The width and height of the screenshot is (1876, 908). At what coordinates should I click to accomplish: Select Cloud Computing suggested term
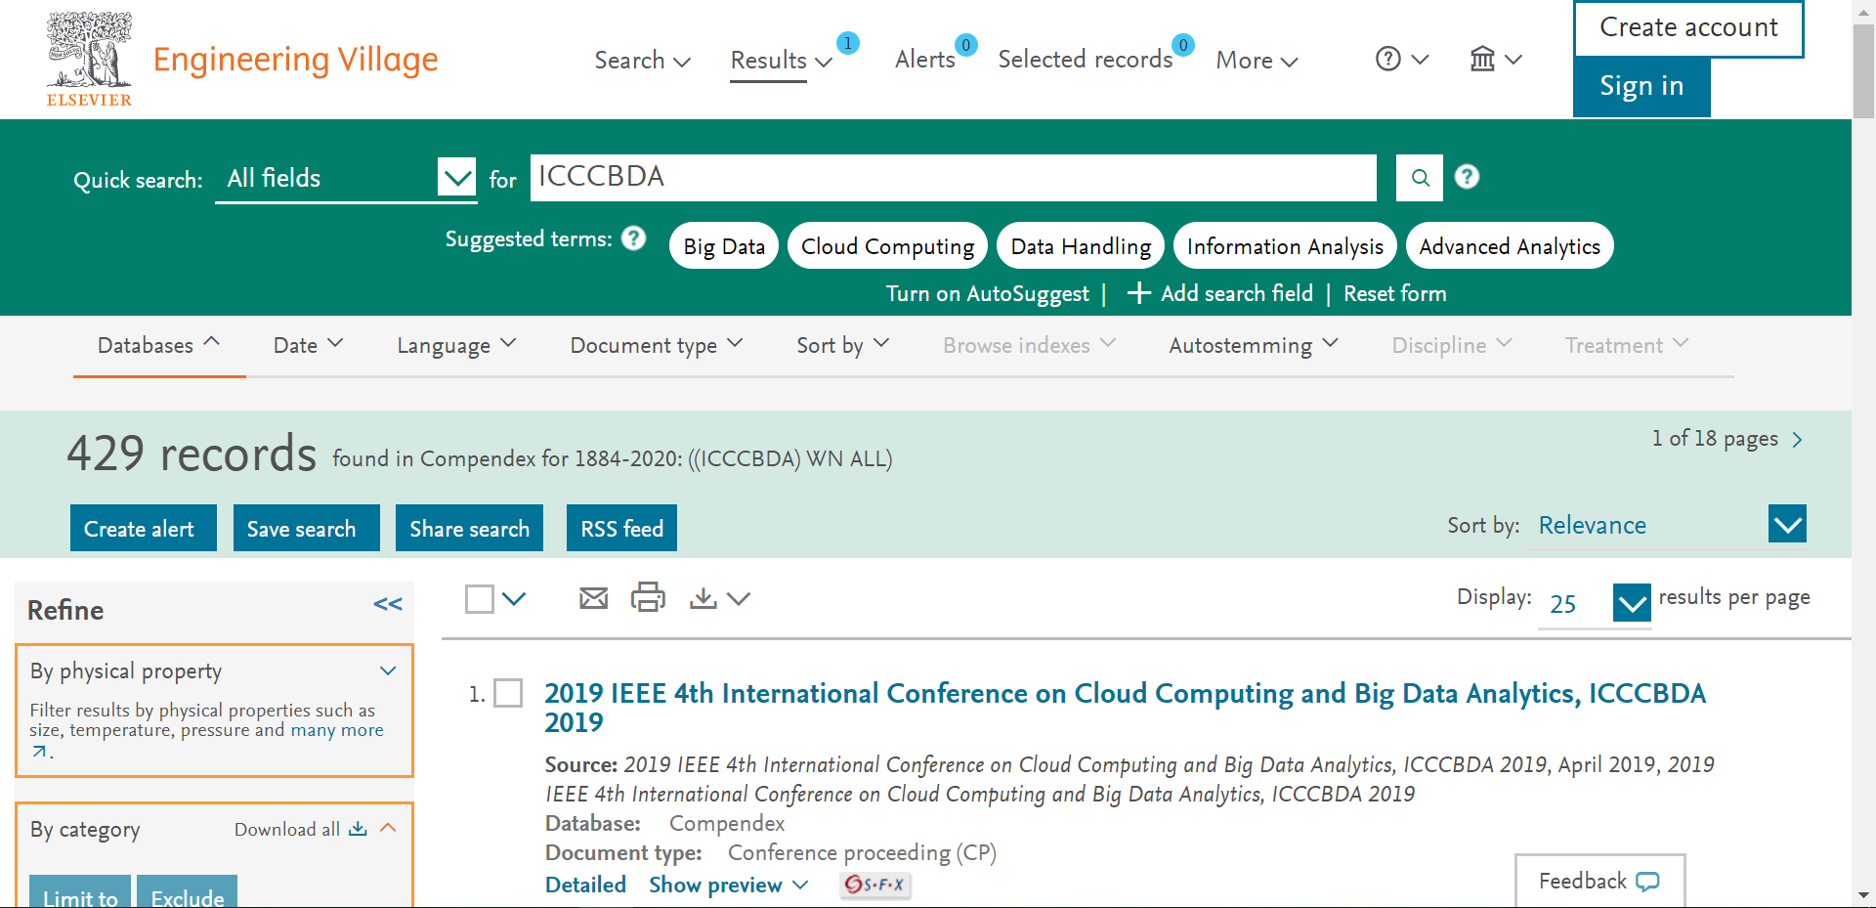click(887, 246)
